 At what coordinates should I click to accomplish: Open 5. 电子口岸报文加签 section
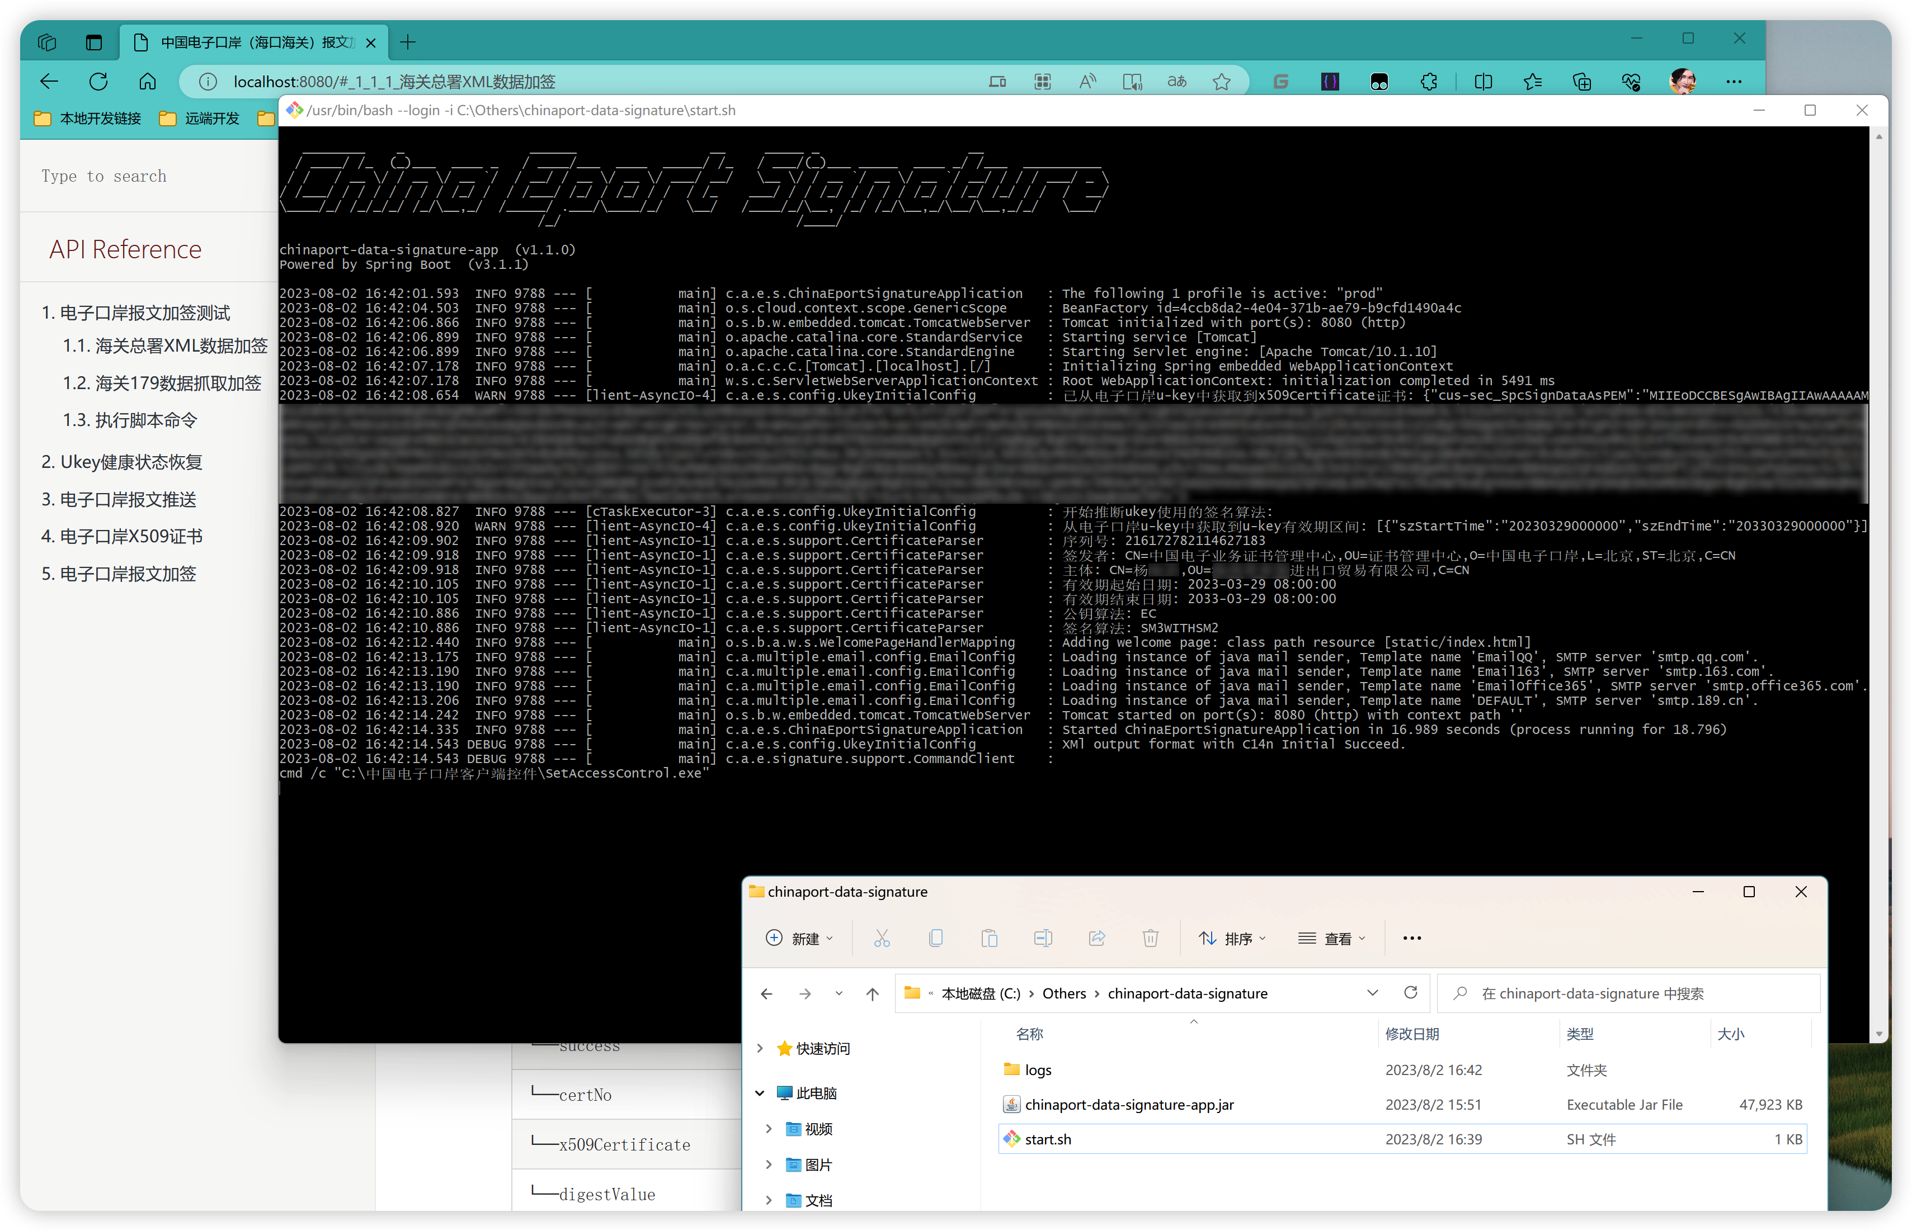pyautogui.click(x=119, y=574)
